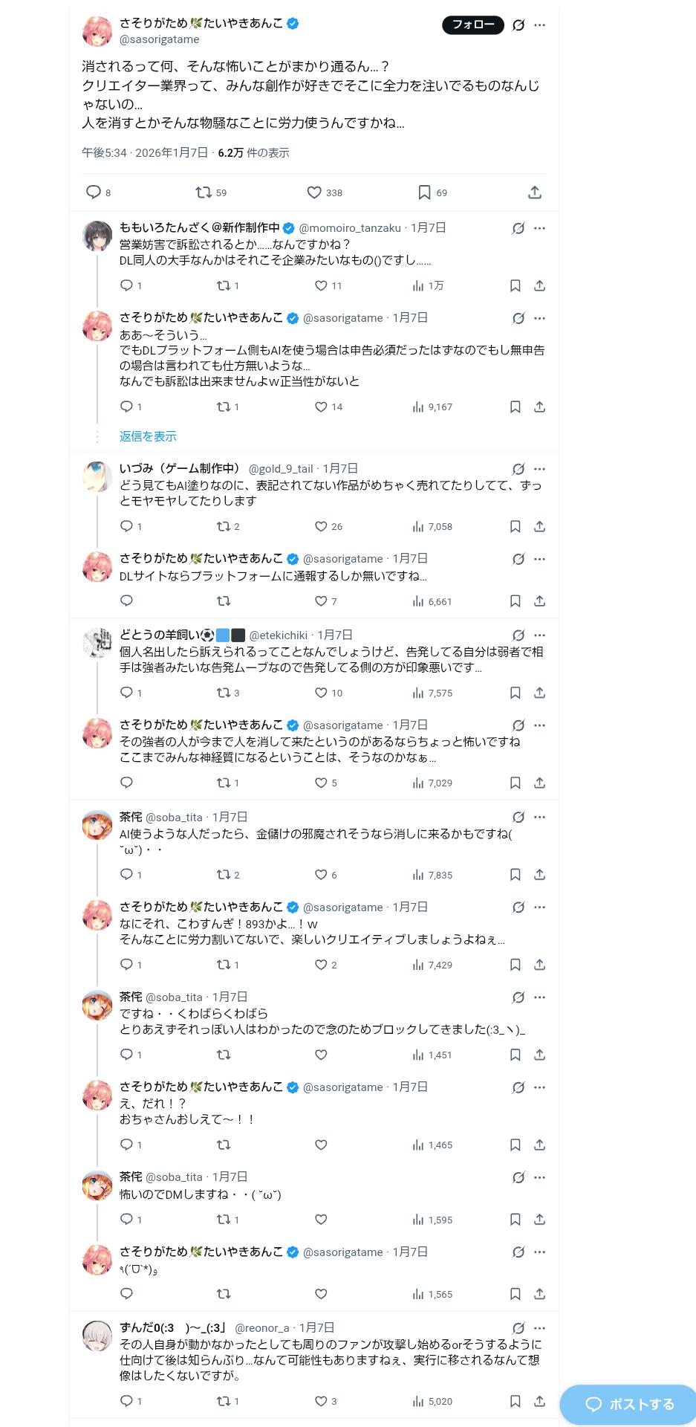
Task: Repost the main post with 59 reposts
Action: coord(204,192)
